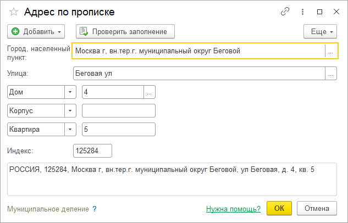Confirm with the OK button
The width and height of the screenshot is (348, 223).
point(279,208)
